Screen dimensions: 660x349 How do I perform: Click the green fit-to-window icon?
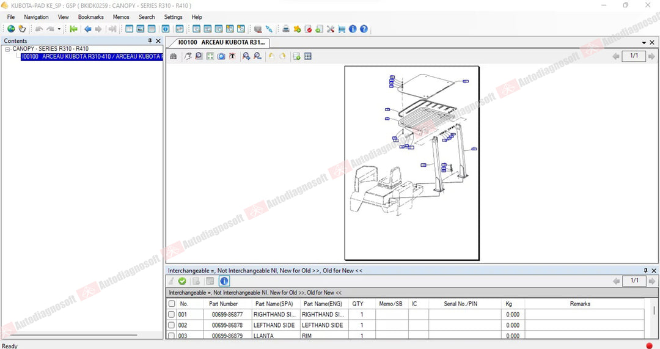[x=210, y=56]
